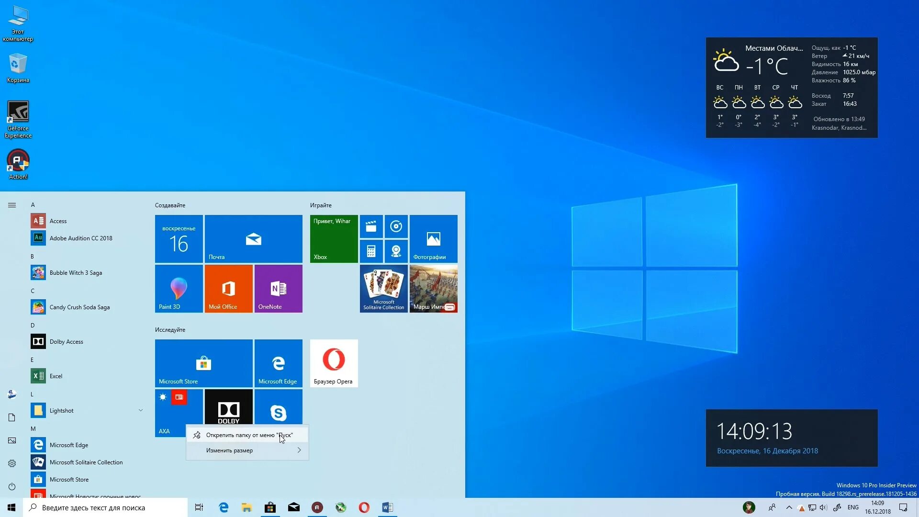
Task: Select the Корзина recycle bin icon
Action: click(x=18, y=67)
